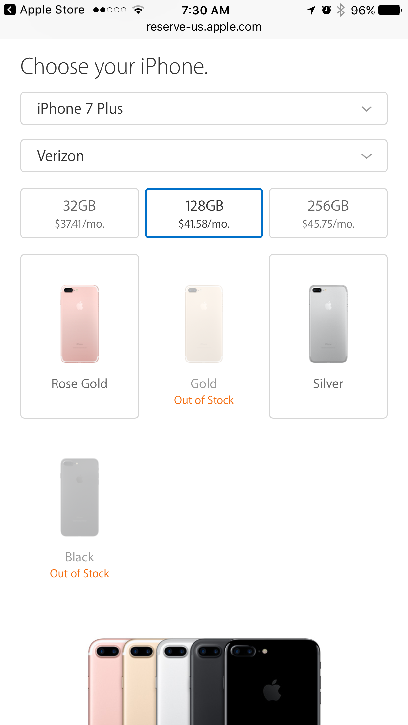Open the iPhone 7 Plus model dropdown
Viewport: 408px width, 725px height.
(204, 108)
